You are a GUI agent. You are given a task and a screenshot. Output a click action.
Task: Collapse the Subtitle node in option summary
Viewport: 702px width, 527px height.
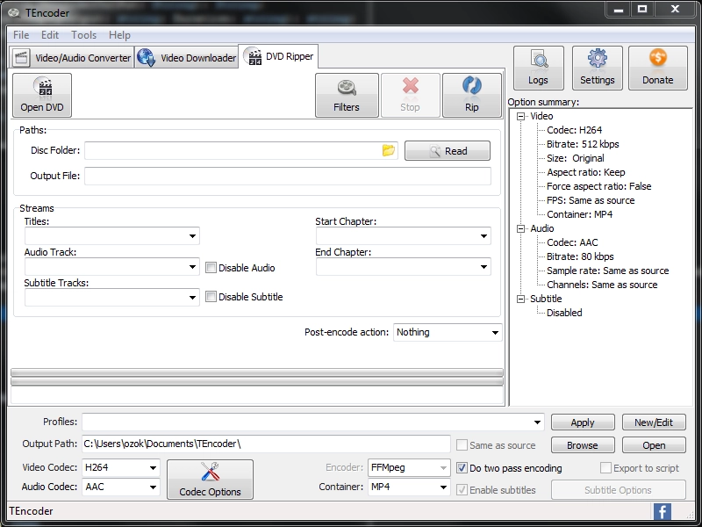(x=520, y=299)
